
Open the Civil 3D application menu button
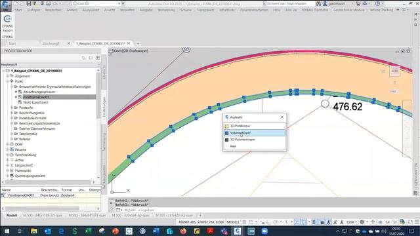(6, 5)
